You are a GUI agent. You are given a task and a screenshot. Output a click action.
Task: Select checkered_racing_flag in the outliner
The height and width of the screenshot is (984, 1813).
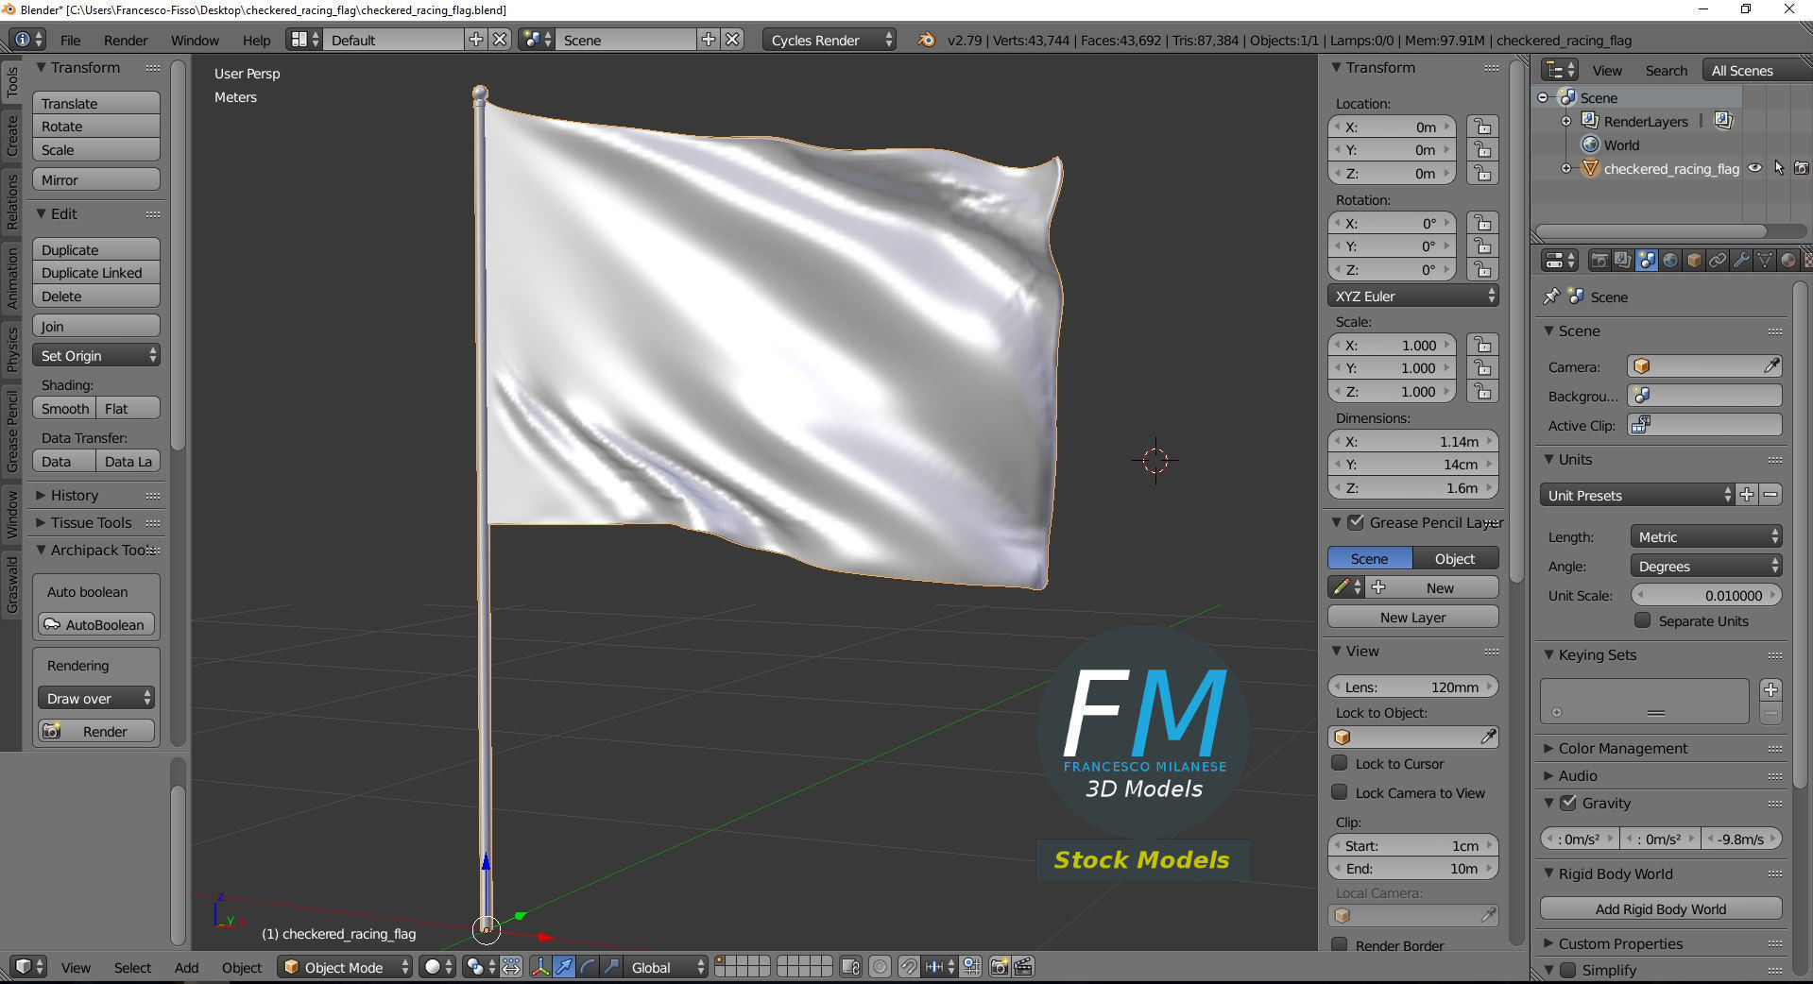(1670, 168)
